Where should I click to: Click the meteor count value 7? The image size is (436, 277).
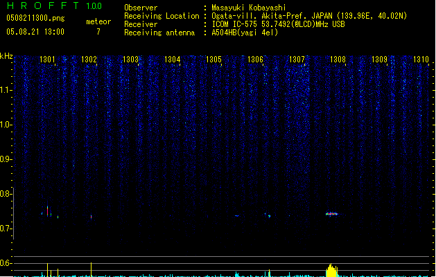[x=98, y=32]
